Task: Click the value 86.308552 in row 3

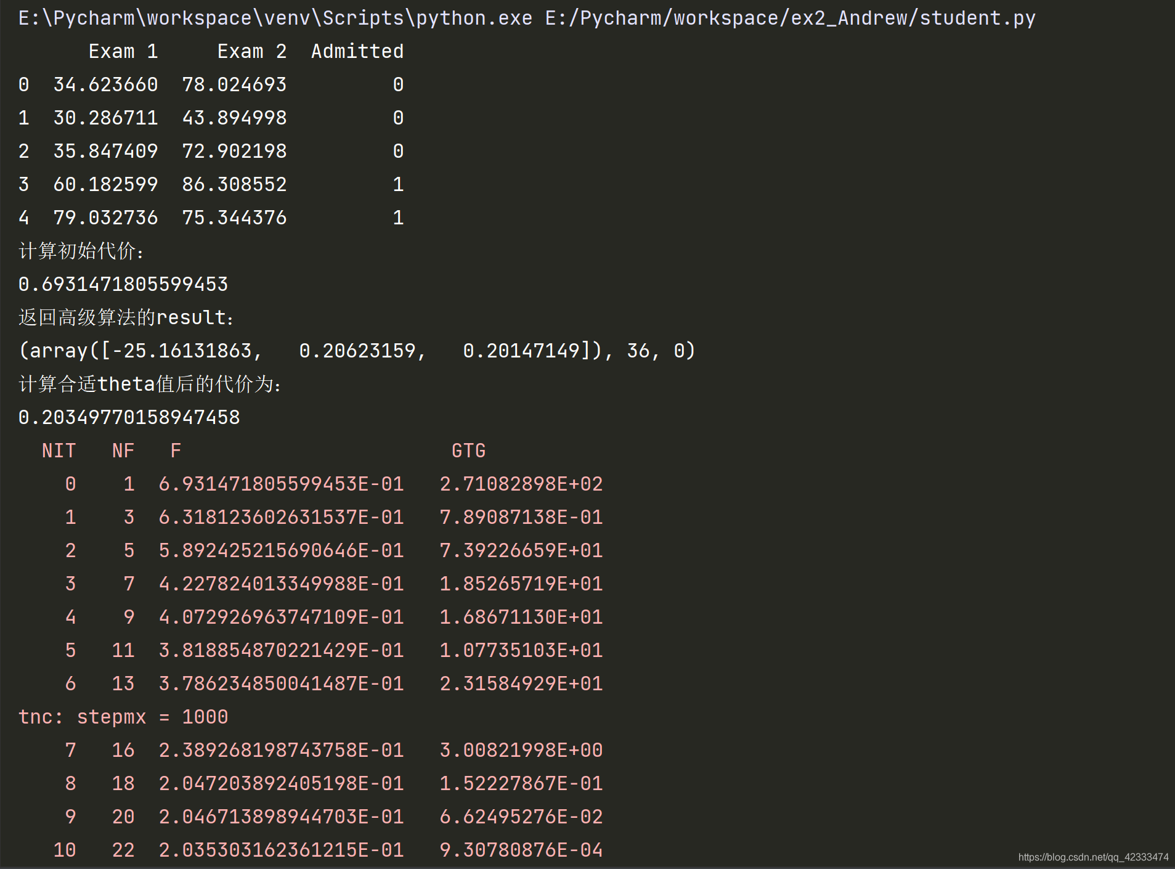Action: [235, 184]
